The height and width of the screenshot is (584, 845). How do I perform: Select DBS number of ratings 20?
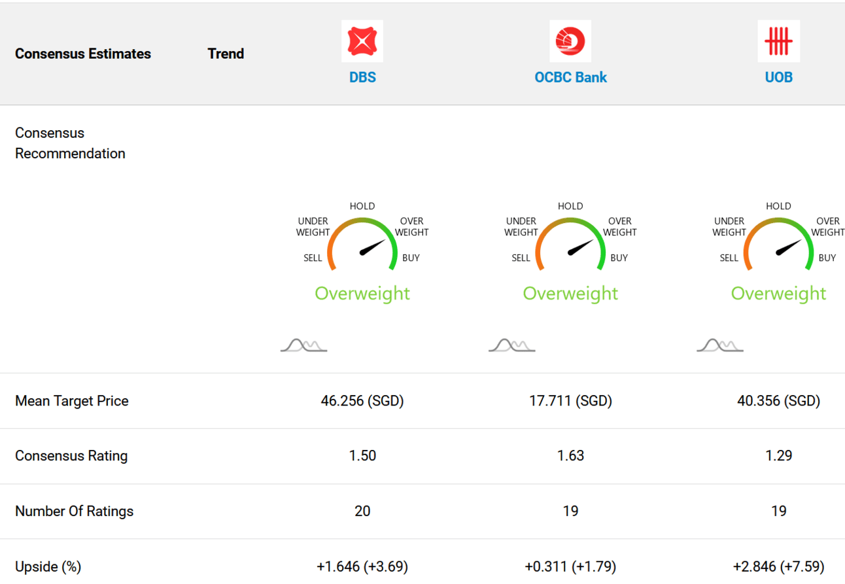click(362, 511)
